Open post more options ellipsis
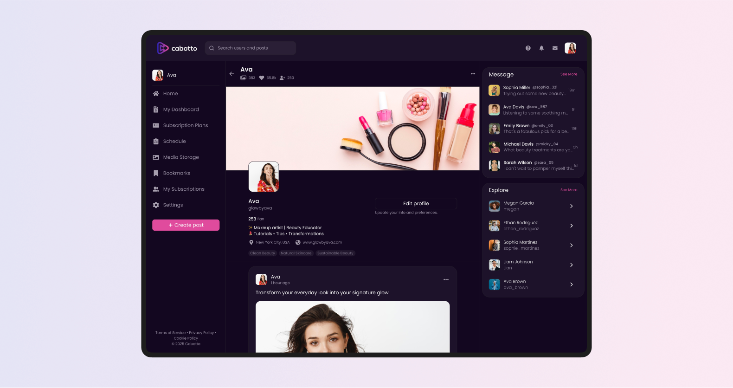 click(446, 279)
